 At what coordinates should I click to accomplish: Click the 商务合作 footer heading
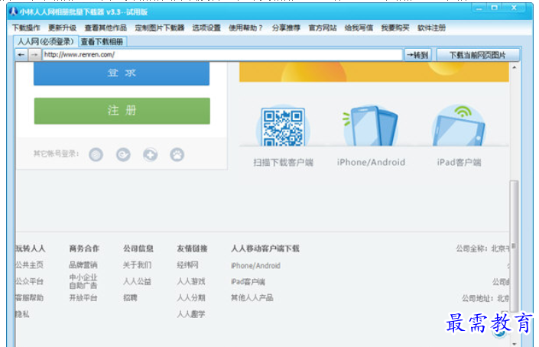tap(84, 248)
